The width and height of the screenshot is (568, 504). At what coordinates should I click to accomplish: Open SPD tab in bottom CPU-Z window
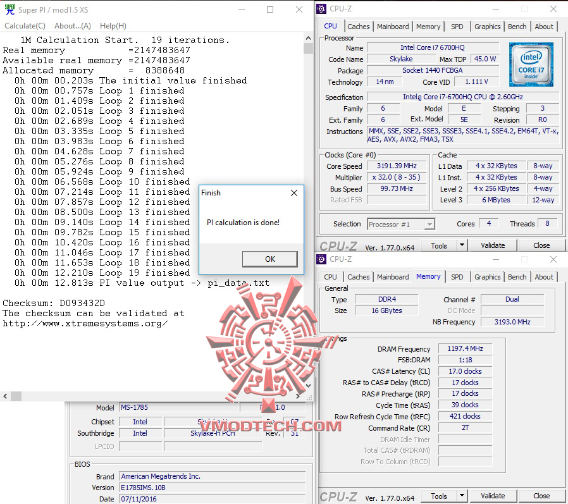(x=457, y=277)
